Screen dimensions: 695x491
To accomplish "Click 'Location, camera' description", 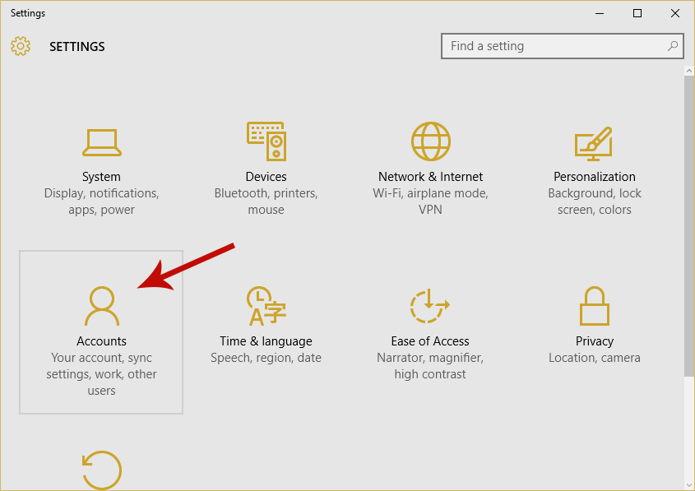I will [x=595, y=358].
